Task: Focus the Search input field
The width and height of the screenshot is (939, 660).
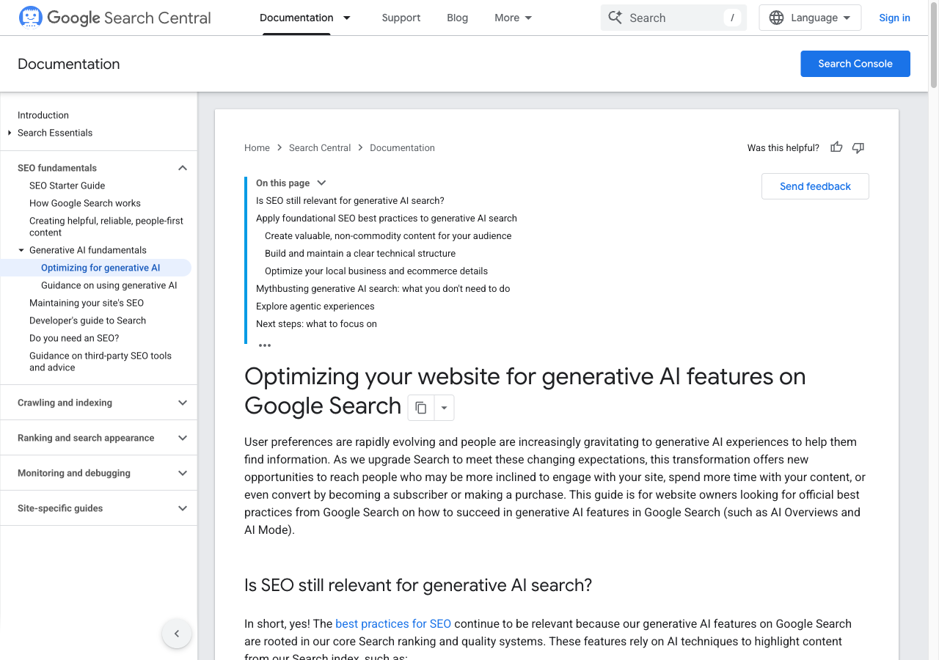Action: tap(673, 18)
